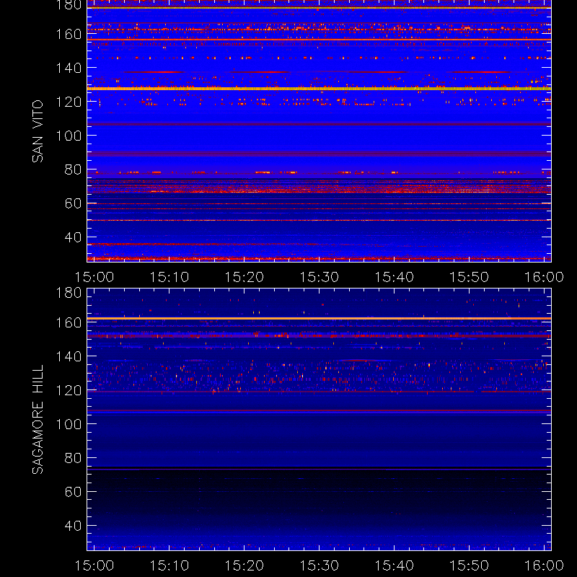Select the 120 frequency label on San Vito plot
The height and width of the screenshot is (577, 577).
[69, 102]
